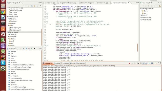Select R_c.bmp in the project tree
This screenshot has height=91, width=162.
pyautogui.click(x=14, y=12)
